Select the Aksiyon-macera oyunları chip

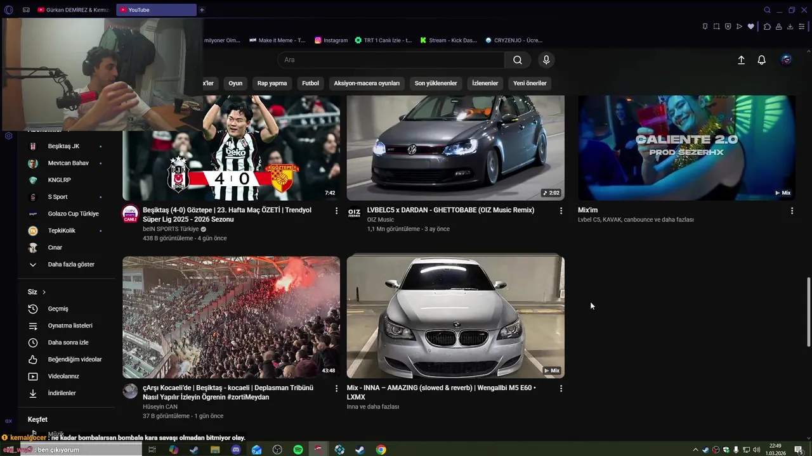(x=367, y=83)
